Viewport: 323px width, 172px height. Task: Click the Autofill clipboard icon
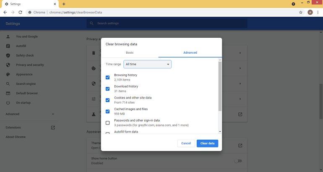point(8,46)
